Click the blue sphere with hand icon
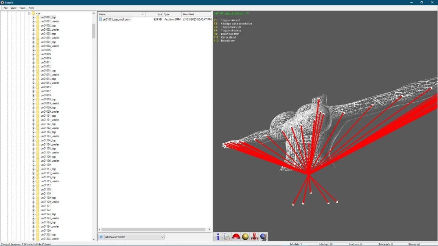This screenshot has height=246, width=438. pos(264,236)
